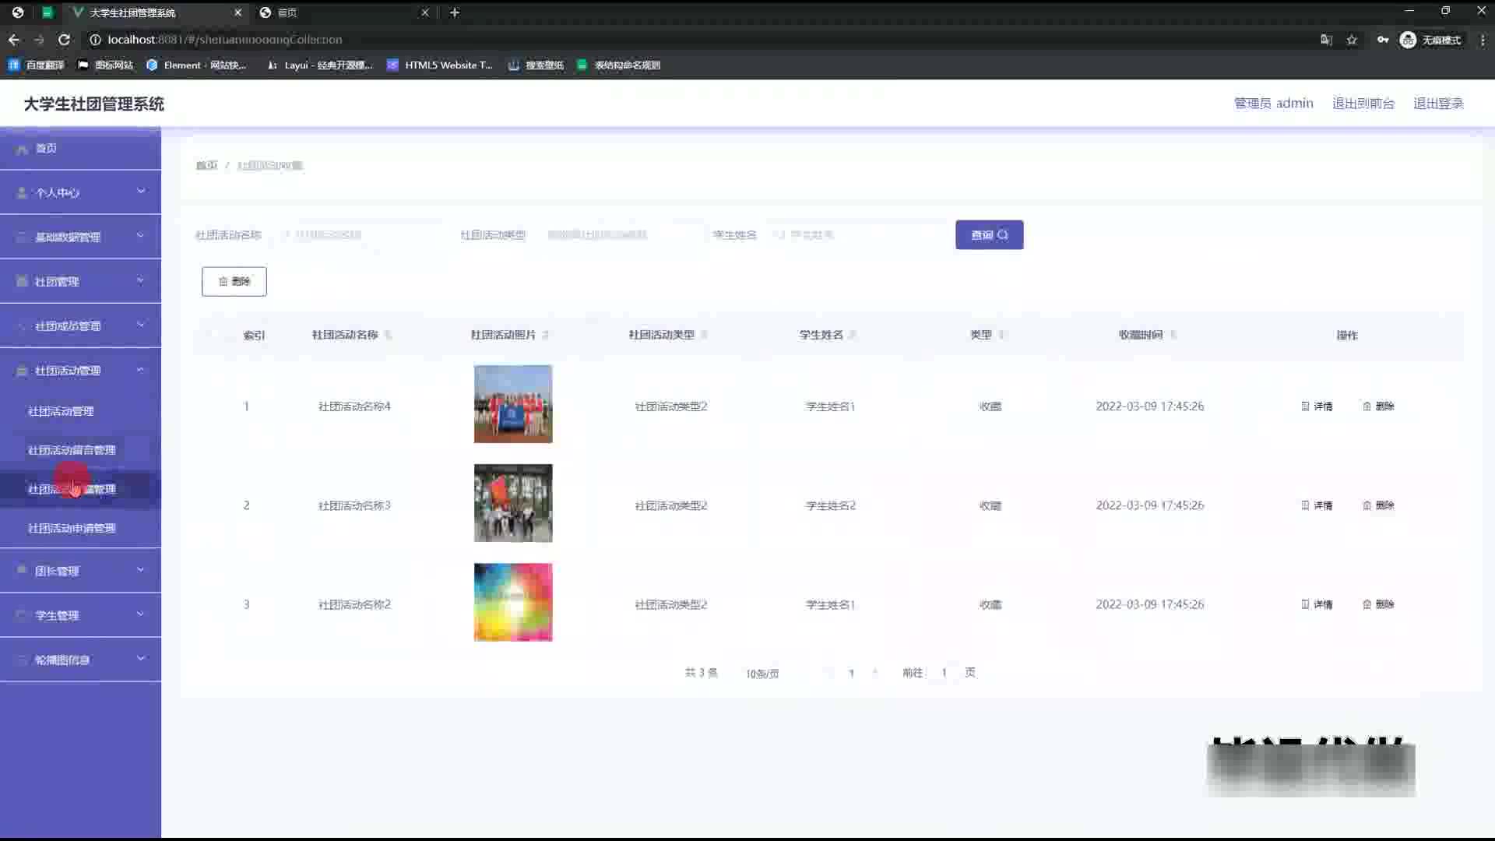
Task: Open a new browser tab with plus icon
Action: click(x=455, y=12)
